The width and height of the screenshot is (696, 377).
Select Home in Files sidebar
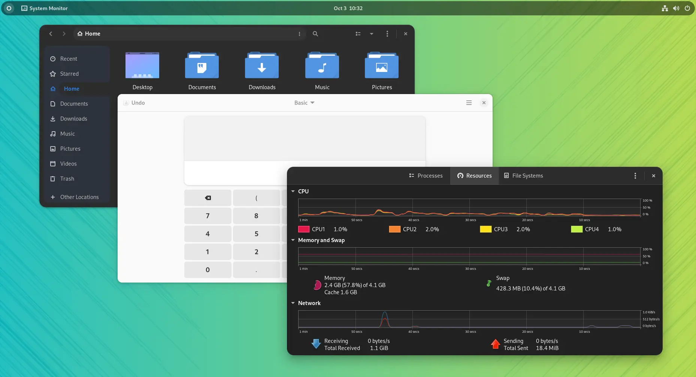tap(77, 89)
